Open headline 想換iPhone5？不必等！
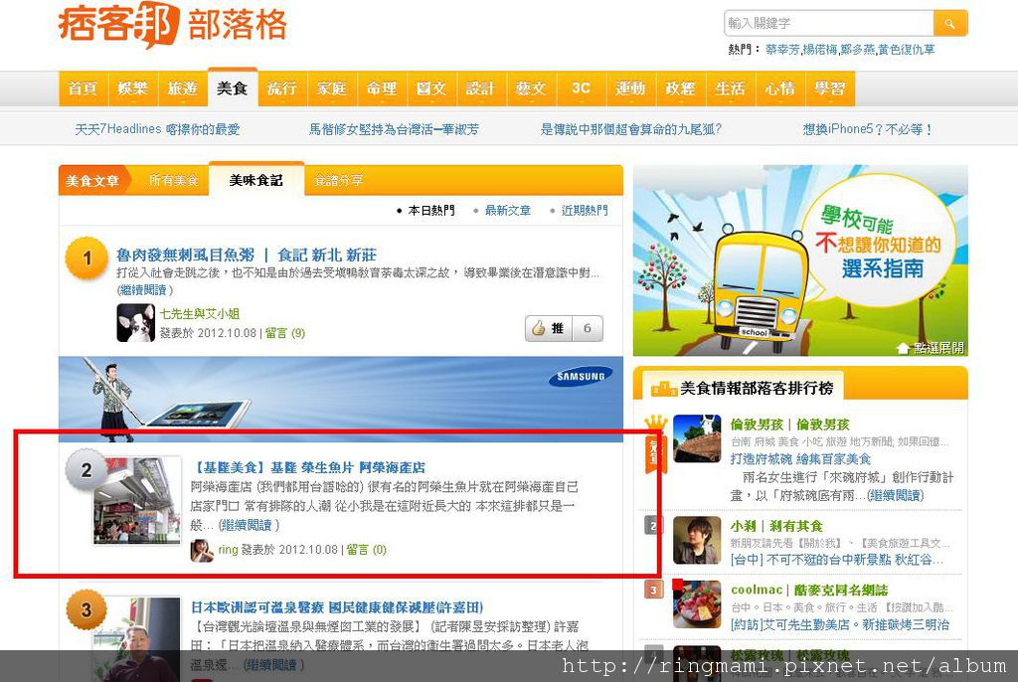 coord(868,129)
